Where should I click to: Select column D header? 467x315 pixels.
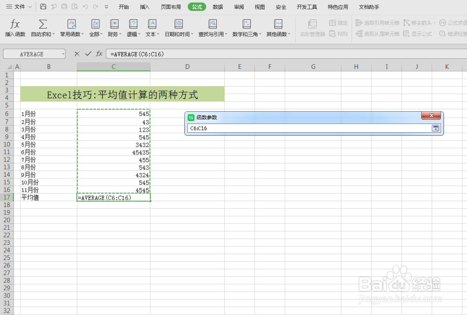click(187, 67)
